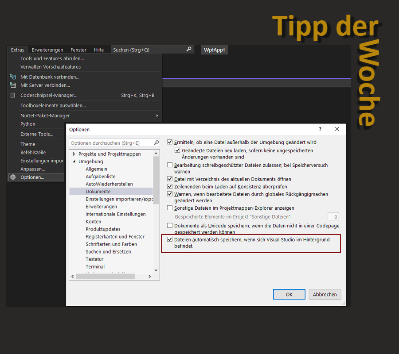Click the tree scrollbar up arrow
The width and height of the screenshot is (399, 354).
click(156, 154)
